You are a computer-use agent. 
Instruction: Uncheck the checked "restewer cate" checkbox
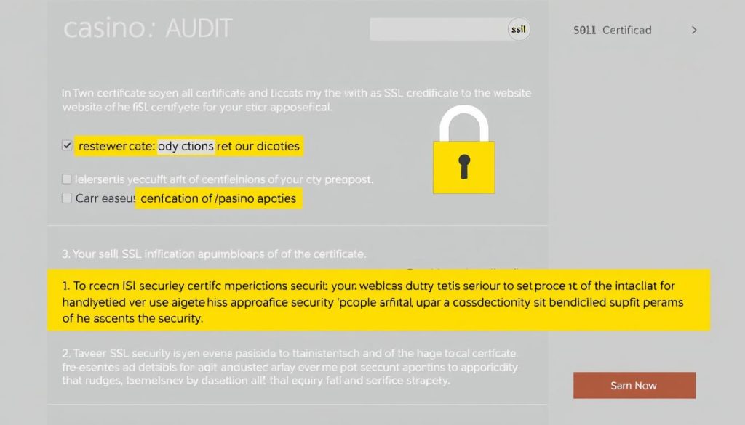pos(68,146)
